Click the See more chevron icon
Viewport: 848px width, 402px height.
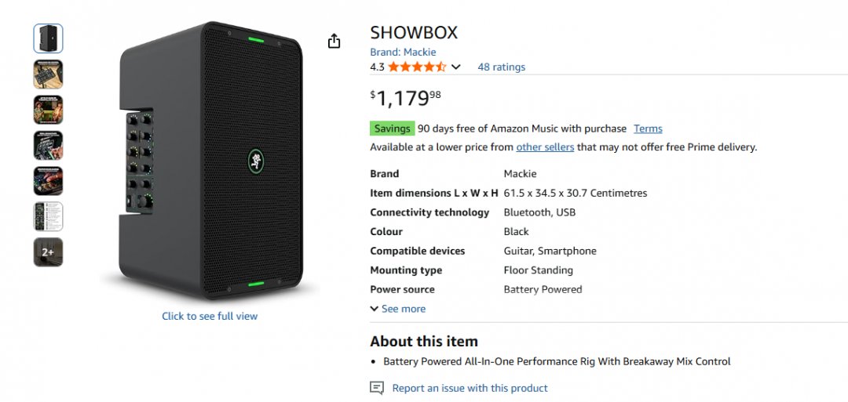[374, 309]
